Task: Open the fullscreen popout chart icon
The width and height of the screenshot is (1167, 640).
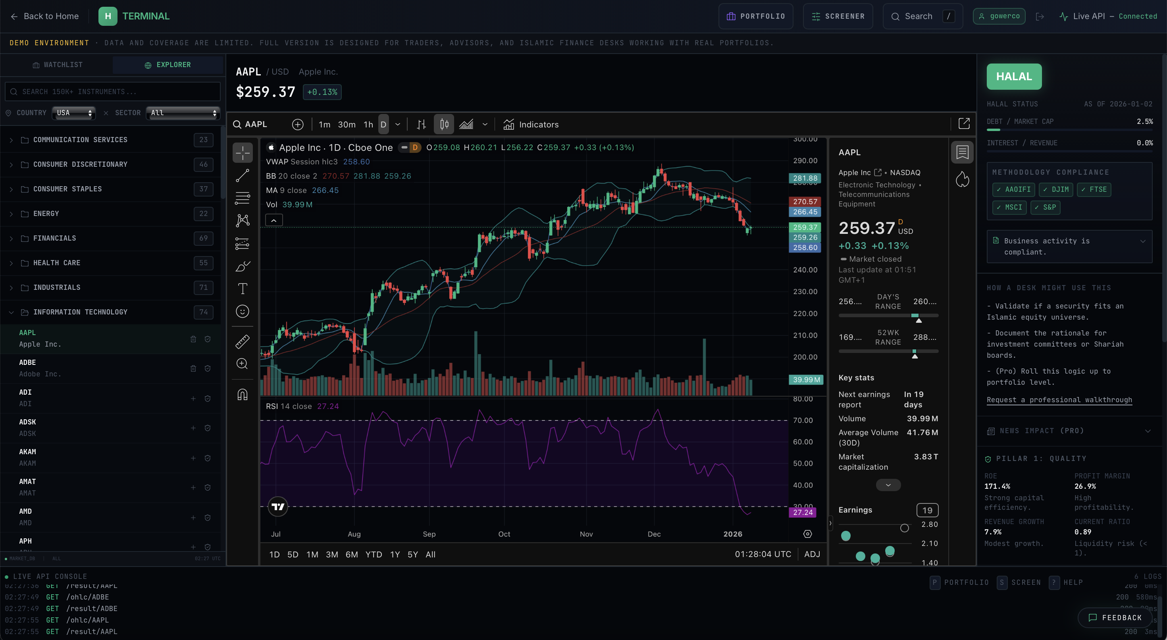Action: (964, 124)
